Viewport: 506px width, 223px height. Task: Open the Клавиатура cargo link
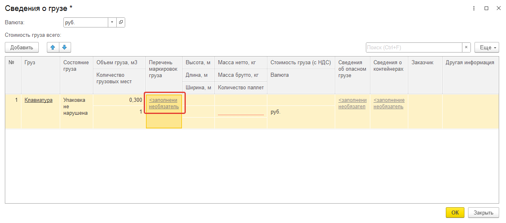point(38,100)
